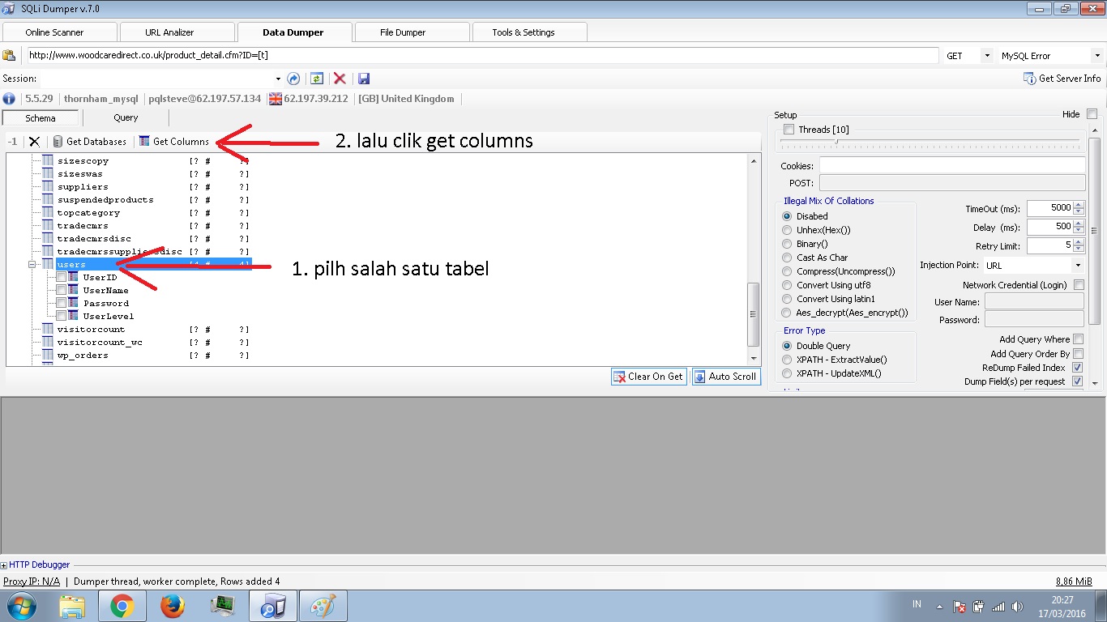Click the column icon next to UserID

click(x=74, y=277)
